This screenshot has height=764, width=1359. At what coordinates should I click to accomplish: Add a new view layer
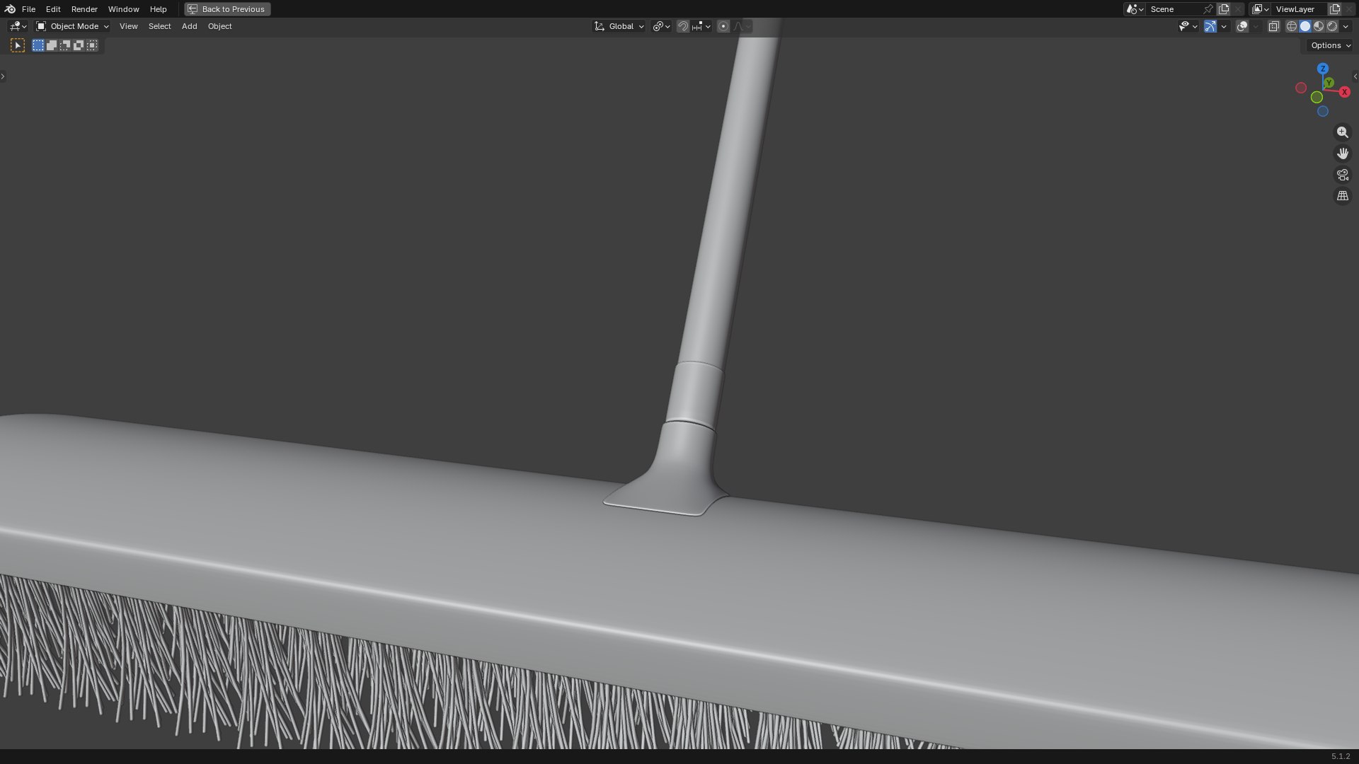tap(1335, 9)
